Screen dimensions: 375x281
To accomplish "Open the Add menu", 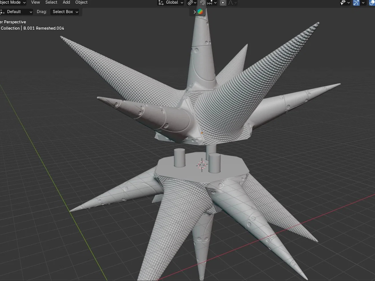I will [66, 3].
